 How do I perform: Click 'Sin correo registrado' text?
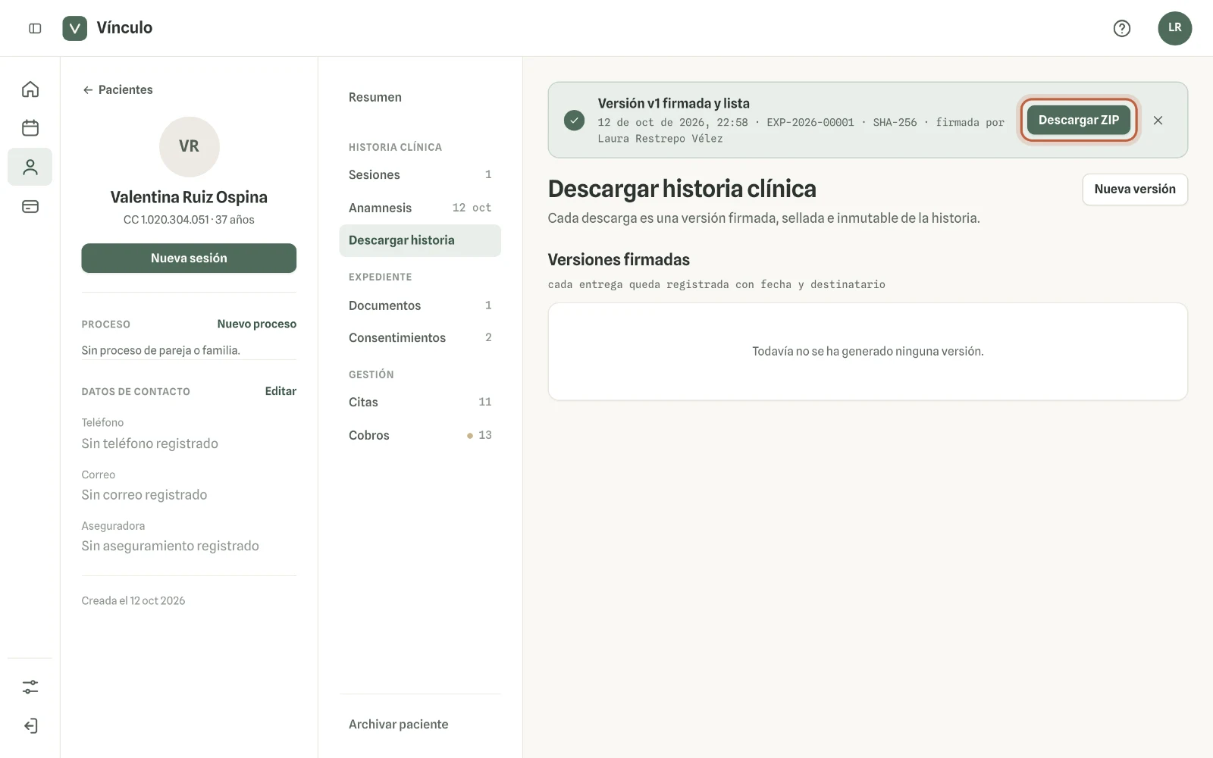144,495
